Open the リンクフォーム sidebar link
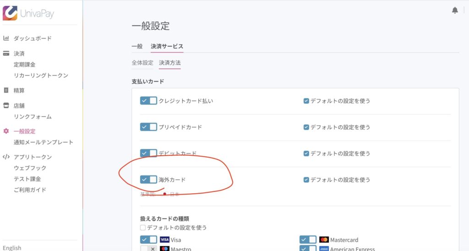This screenshot has width=469, height=251. click(33, 116)
